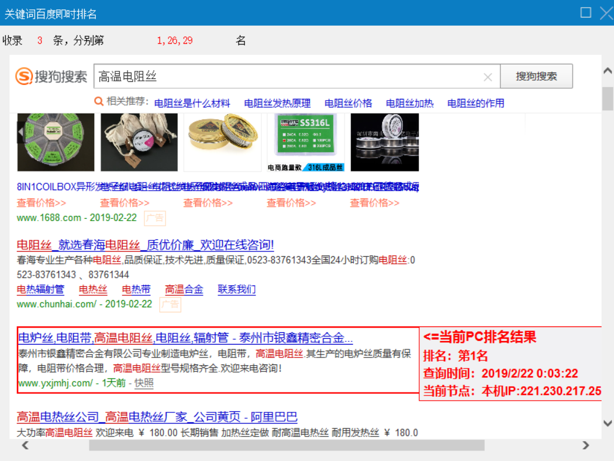Click the 广告 tag next to www.1688.com
The height and width of the screenshot is (461, 614).
[155, 218]
